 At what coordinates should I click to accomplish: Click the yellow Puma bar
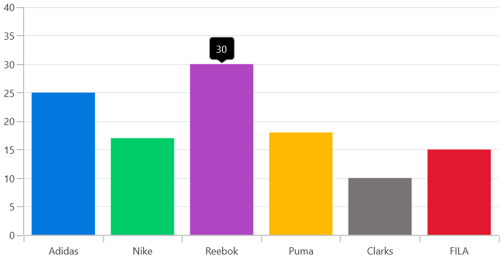coord(301,183)
